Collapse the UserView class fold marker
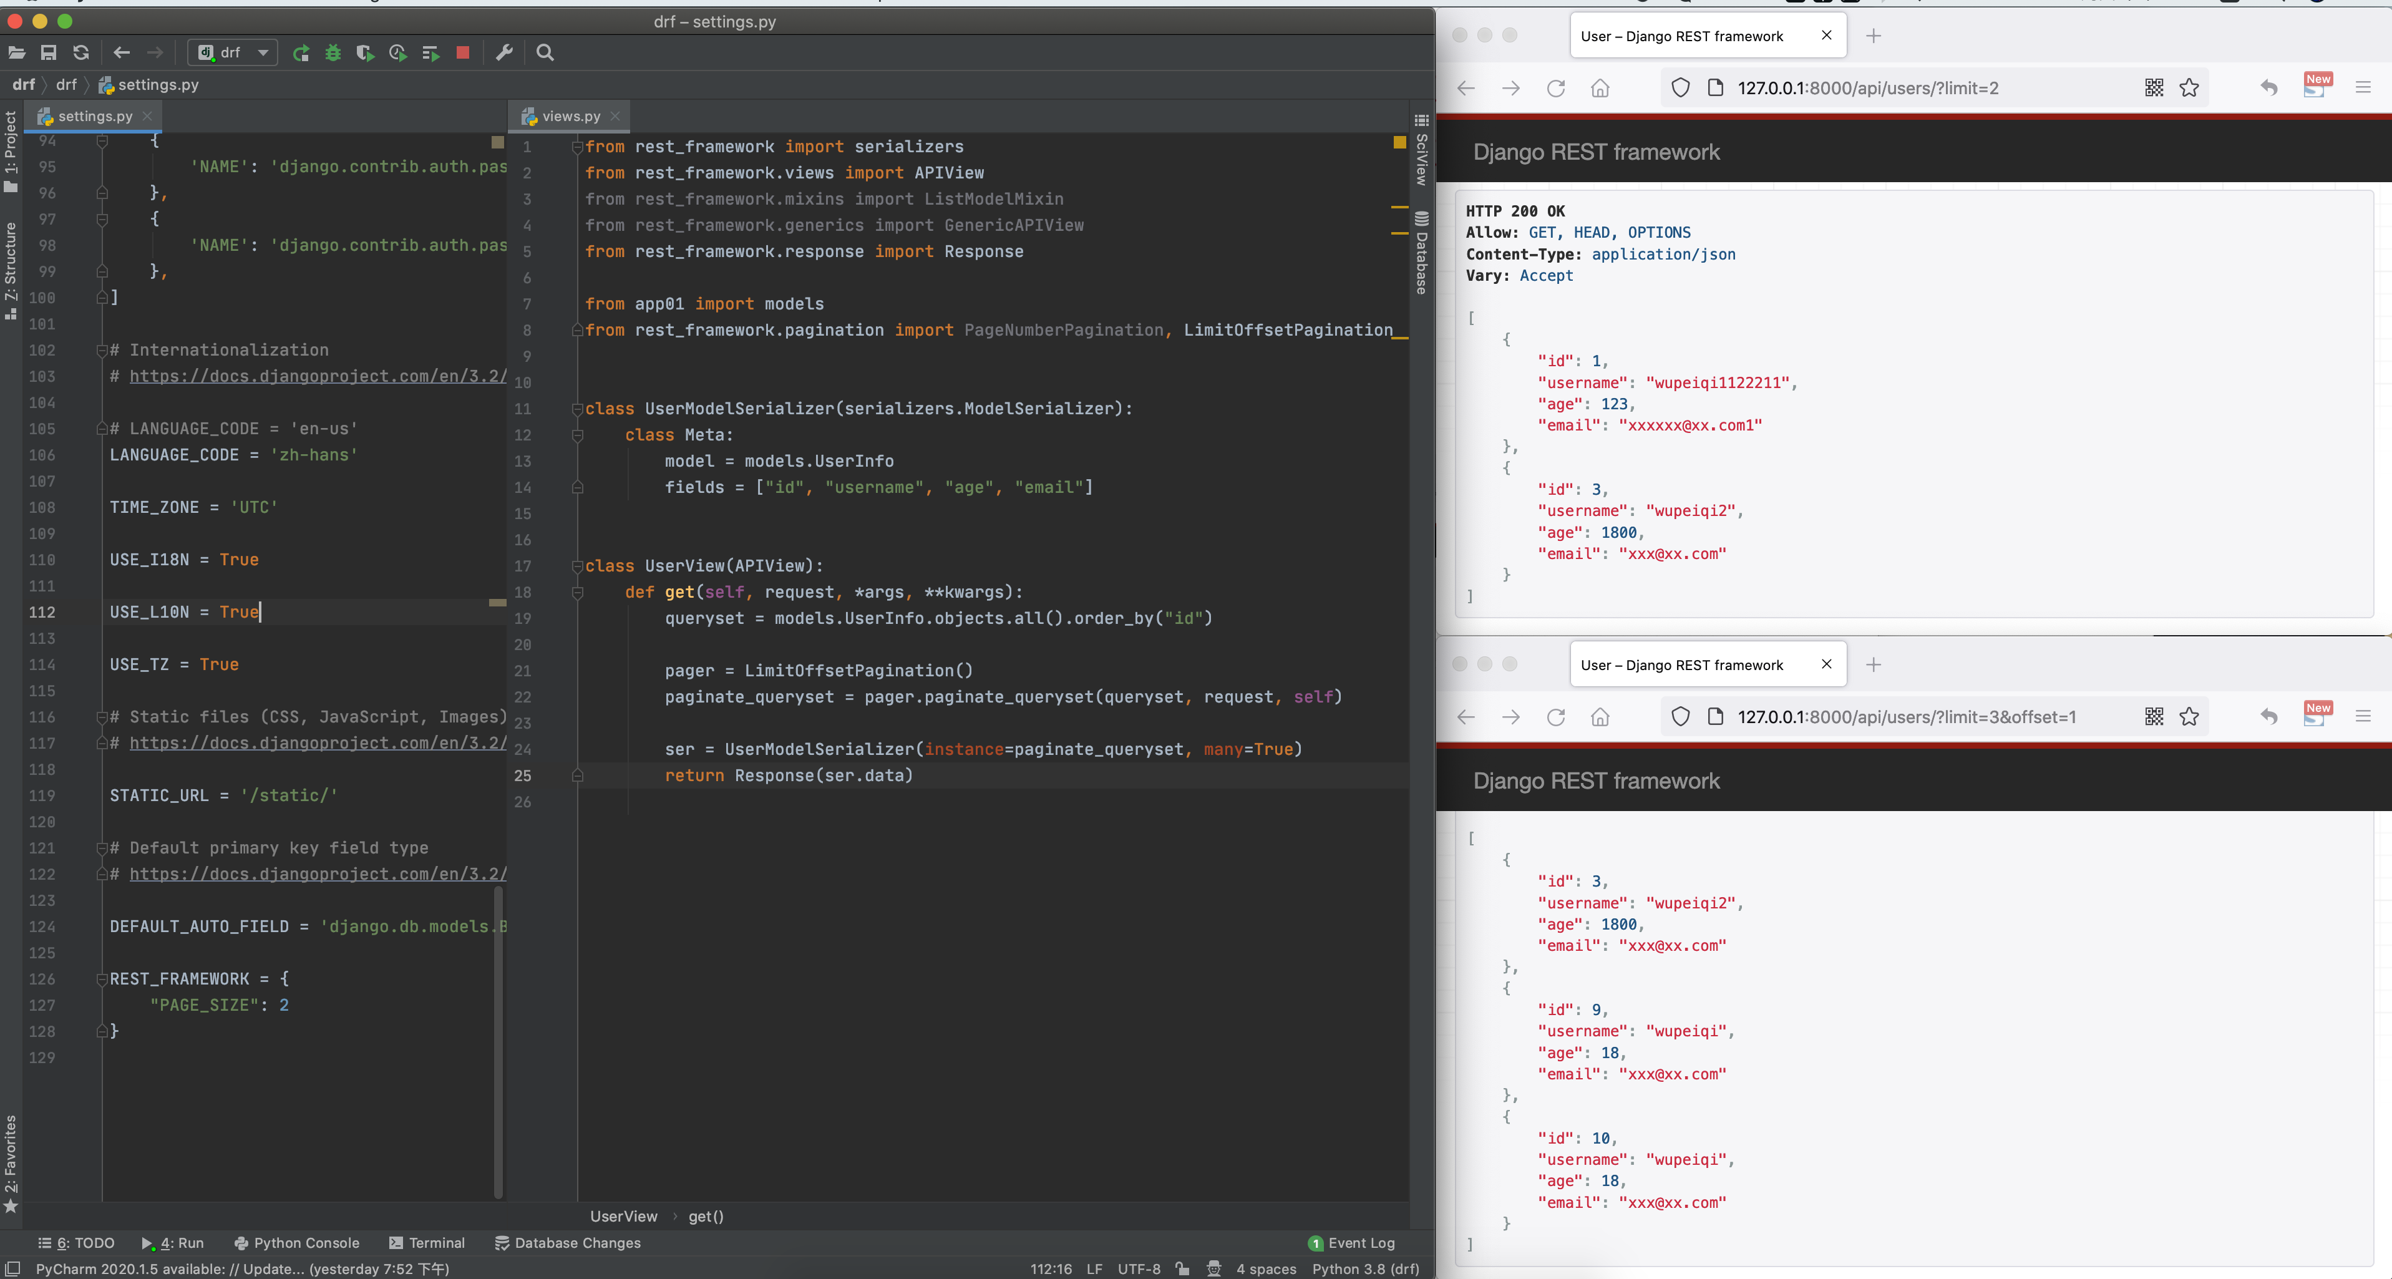 [x=576, y=566]
